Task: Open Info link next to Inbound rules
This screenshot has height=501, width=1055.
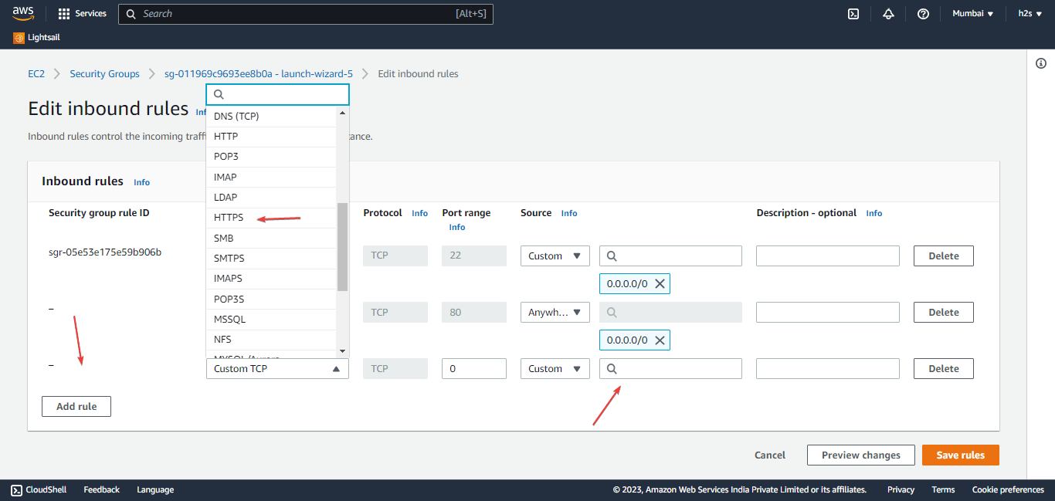Action: (x=142, y=182)
